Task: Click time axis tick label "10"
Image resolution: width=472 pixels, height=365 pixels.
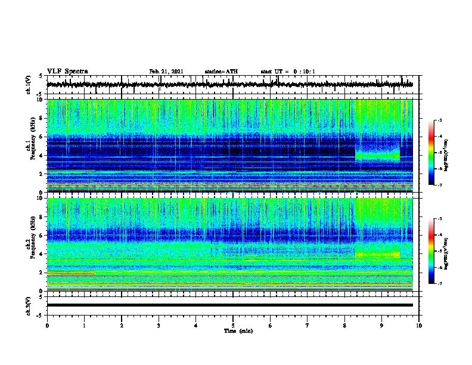Action: click(419, 326)
